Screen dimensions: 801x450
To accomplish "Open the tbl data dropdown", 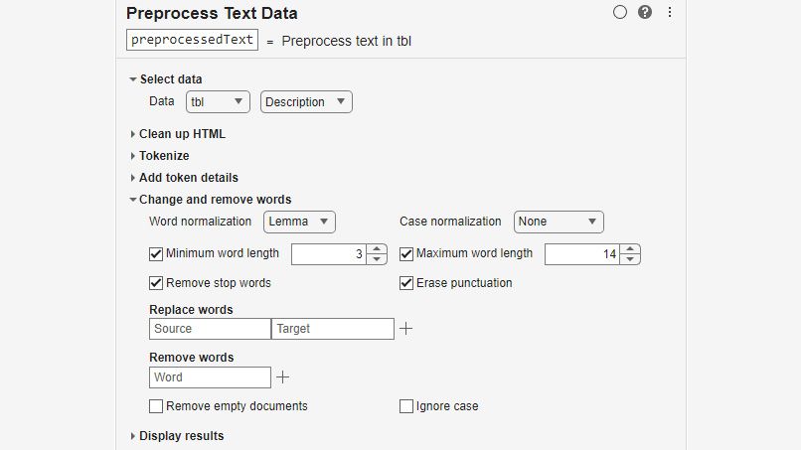I will [218, 101].
